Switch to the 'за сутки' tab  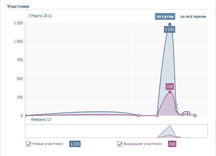pyautogui.click(x=165, y=16)
